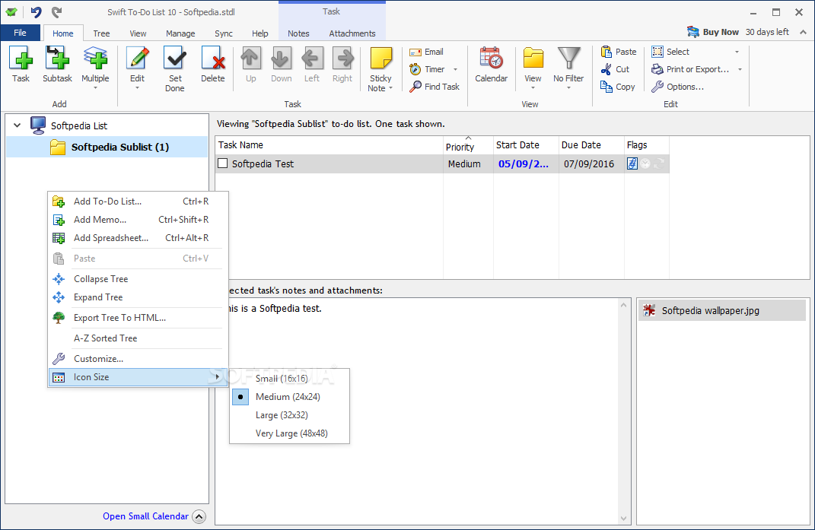Choose Collapse Tree menu entry
This screenshot has width=815, height=530.
coord(138,279)
